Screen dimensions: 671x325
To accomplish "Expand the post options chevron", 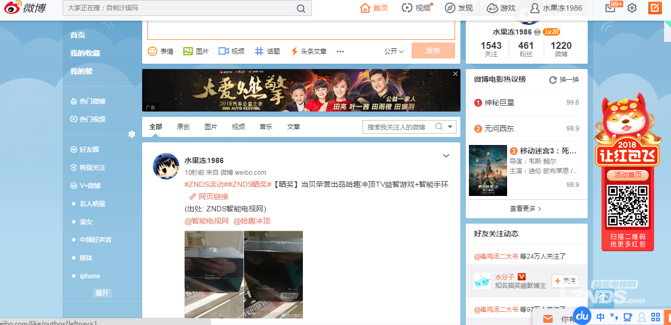I will coord(446,156).
